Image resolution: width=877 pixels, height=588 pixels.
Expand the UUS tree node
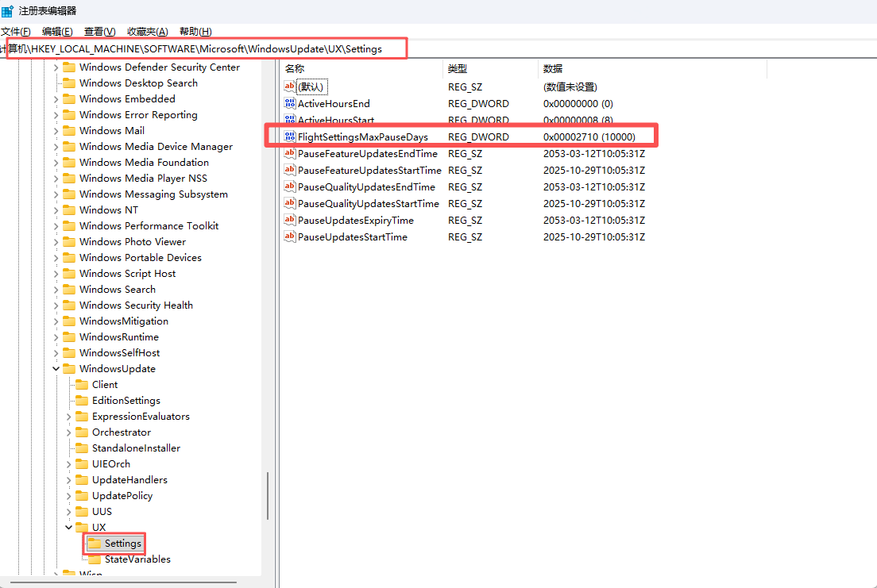[x=69, y=512]
